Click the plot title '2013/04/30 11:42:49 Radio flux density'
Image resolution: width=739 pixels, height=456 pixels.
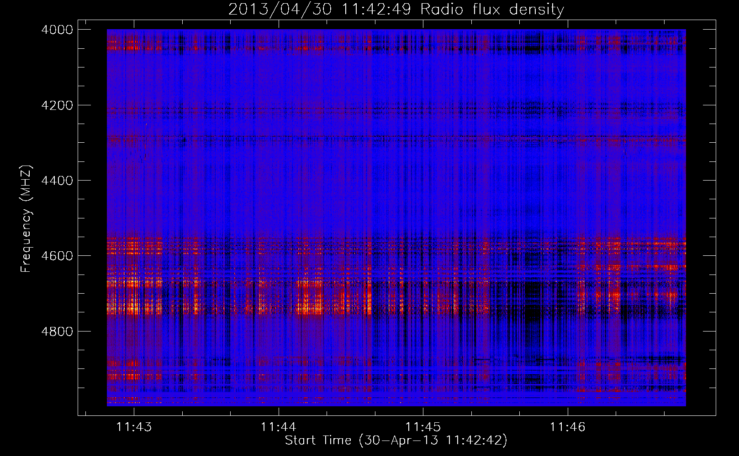click(396, 10)
